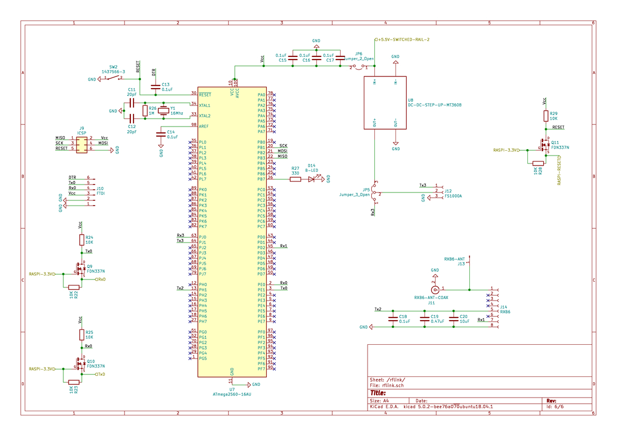This screenshot has width=617, height=436.
Task: Select the ATmega2560-16AU chip body
Action: (x=232, y=232)
